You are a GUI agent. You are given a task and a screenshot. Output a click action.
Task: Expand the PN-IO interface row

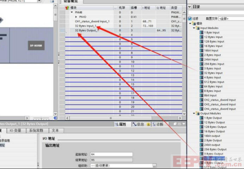76,17
